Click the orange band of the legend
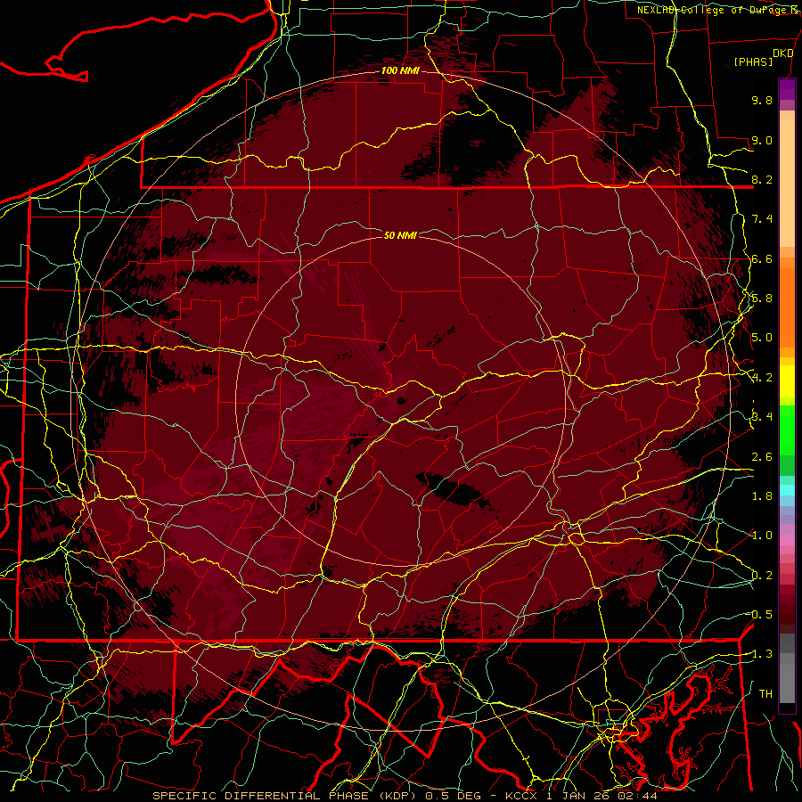Viewport: 802px width, 802px height. [787, 307]
